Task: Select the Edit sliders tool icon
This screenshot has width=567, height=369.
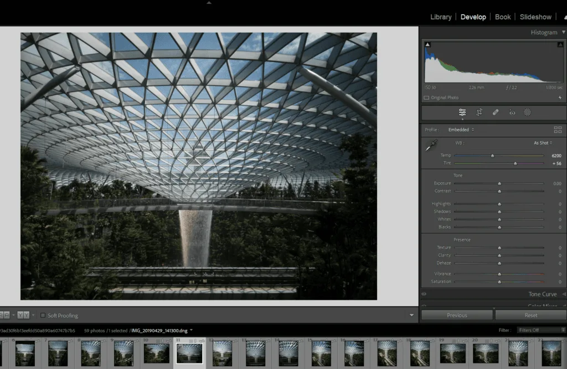Action: tap(462, 112)
